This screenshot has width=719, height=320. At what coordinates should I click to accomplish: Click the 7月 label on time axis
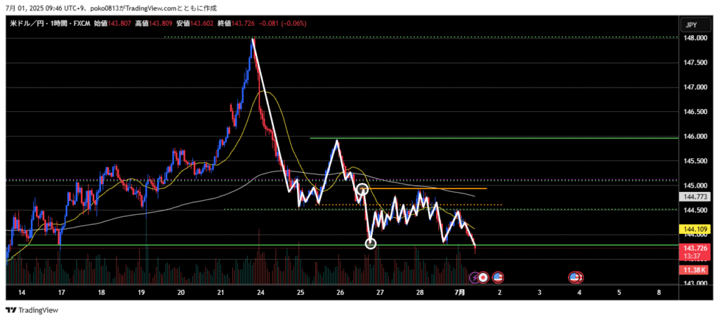pyautogui.click(x=459, y=292)
